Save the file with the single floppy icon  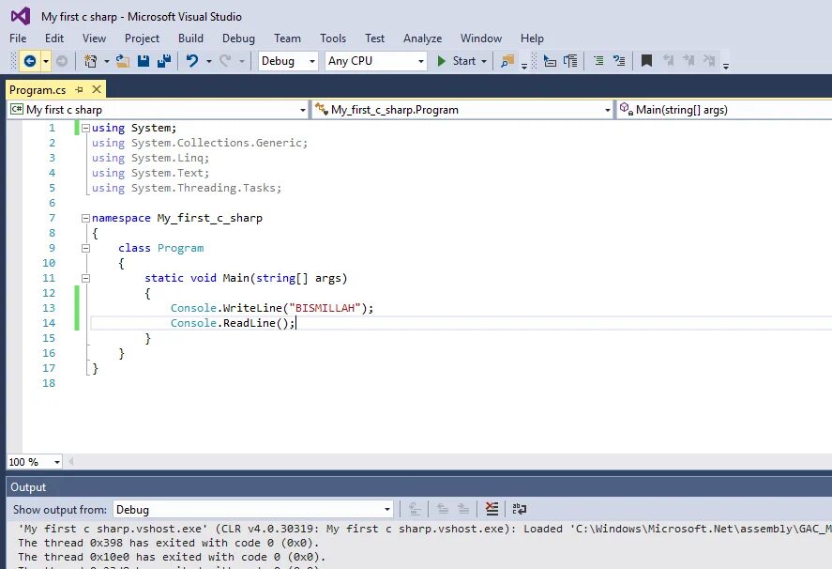144,61
